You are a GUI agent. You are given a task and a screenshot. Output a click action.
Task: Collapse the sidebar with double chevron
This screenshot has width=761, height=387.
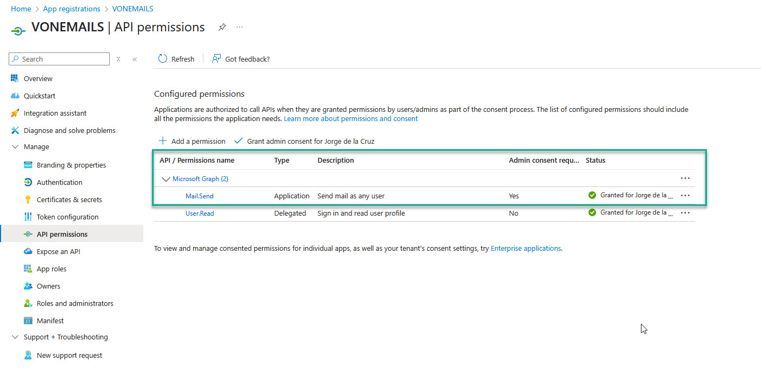[135, 59]
